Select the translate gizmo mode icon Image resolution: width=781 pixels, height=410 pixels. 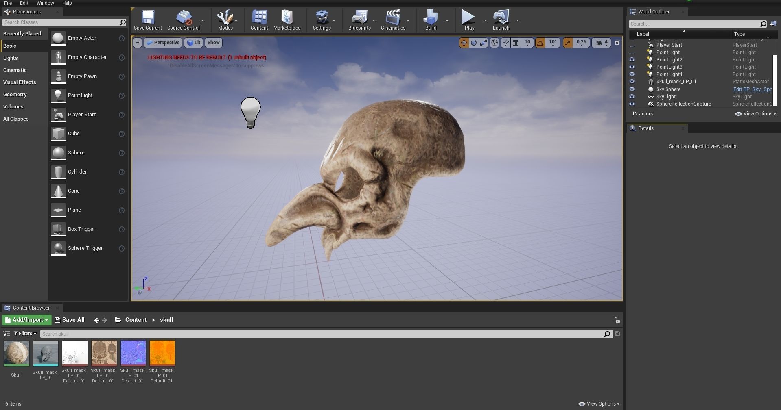coord(464,43)
